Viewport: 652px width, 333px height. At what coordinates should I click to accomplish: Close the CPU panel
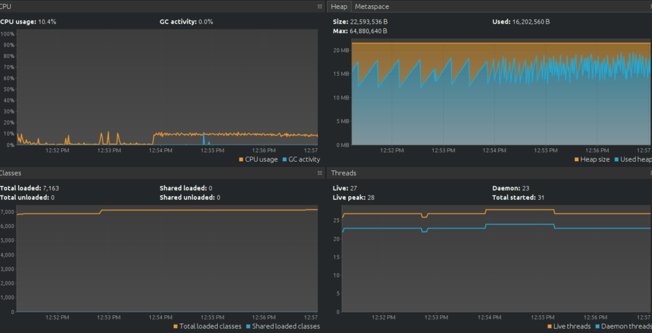[x=320, y=6]
